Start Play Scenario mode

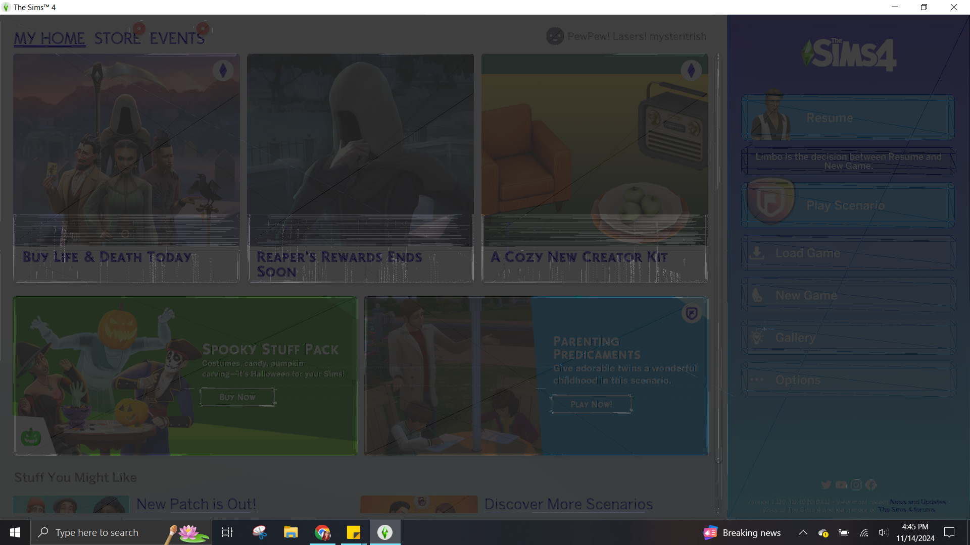click(x=848, y=205)
